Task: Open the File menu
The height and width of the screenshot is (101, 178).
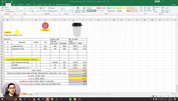Action: pos(3,5)
